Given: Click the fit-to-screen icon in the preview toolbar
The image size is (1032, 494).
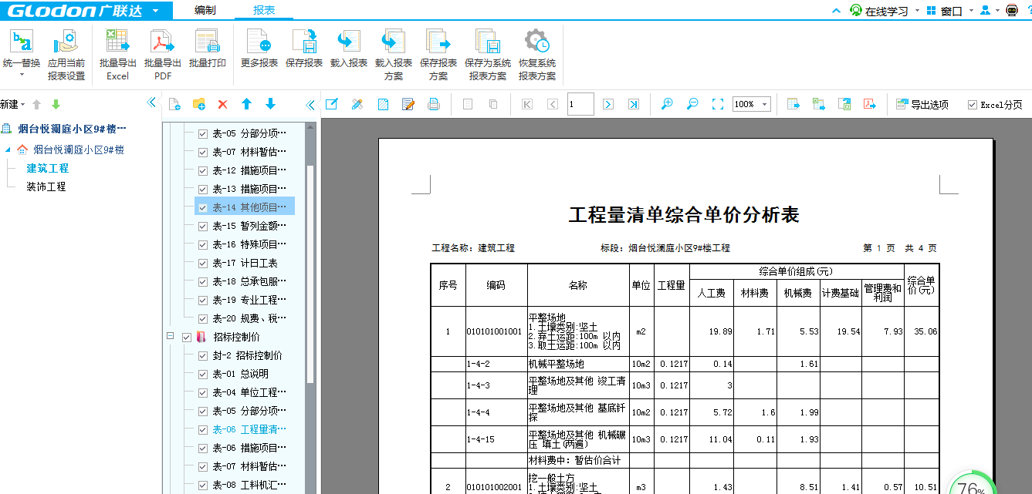Looking at the screenshot, I should [x=718, y=104].
